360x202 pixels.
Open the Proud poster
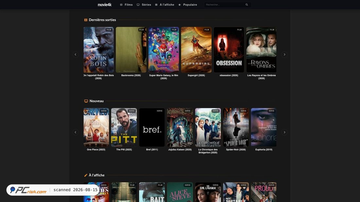click(263, 192)
